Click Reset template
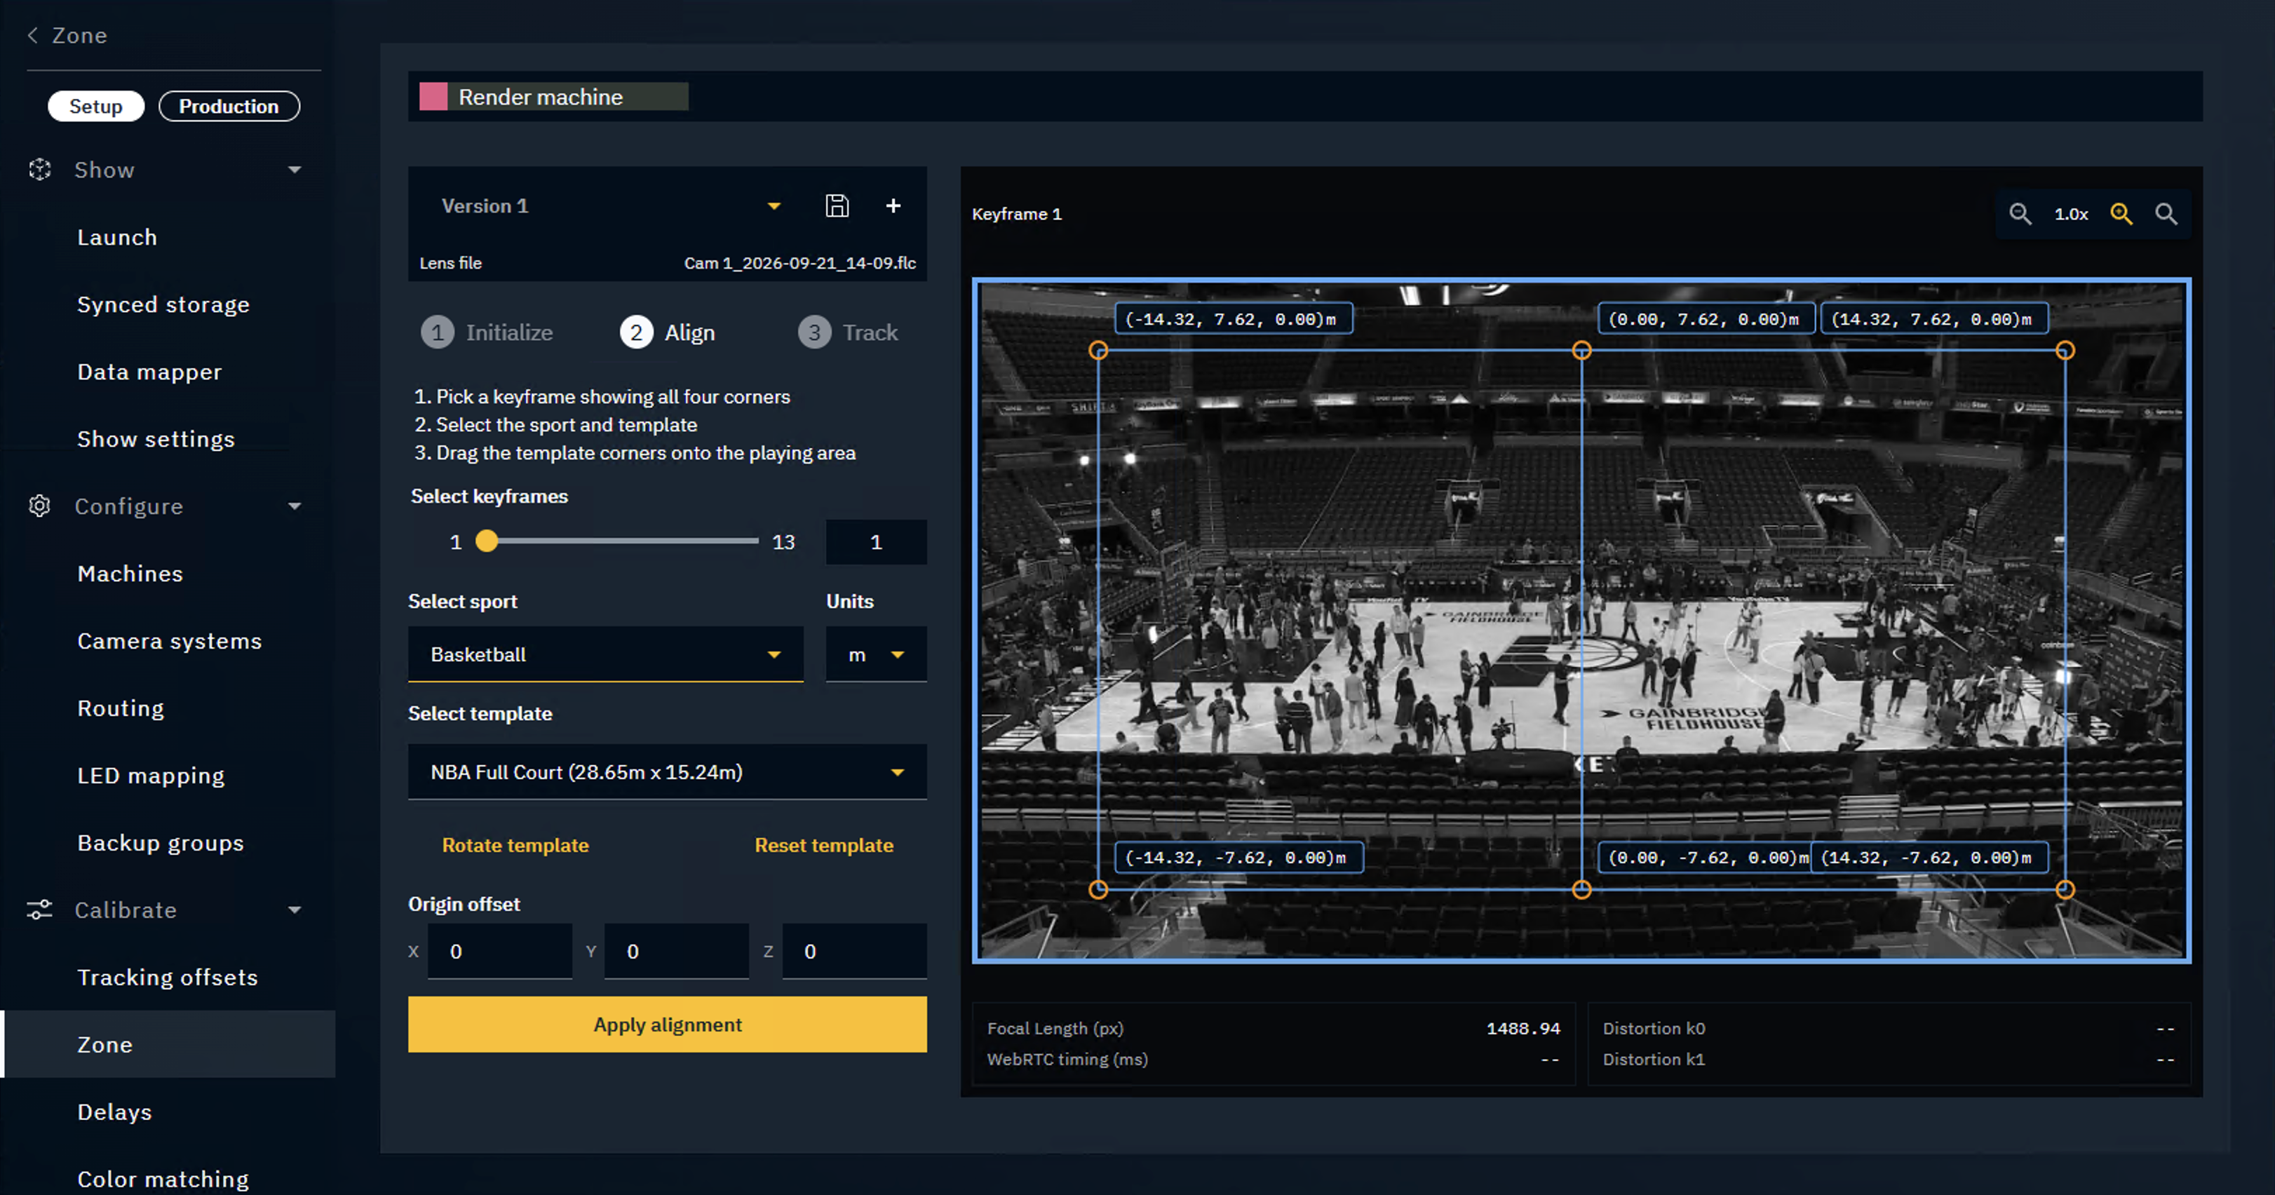Screen dimensions: 2275x1195 click(x=824, y=845)
